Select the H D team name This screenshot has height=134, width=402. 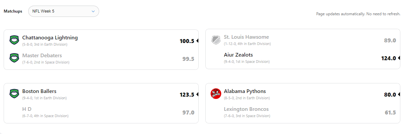pyautogui.click(x=27, y=109)
